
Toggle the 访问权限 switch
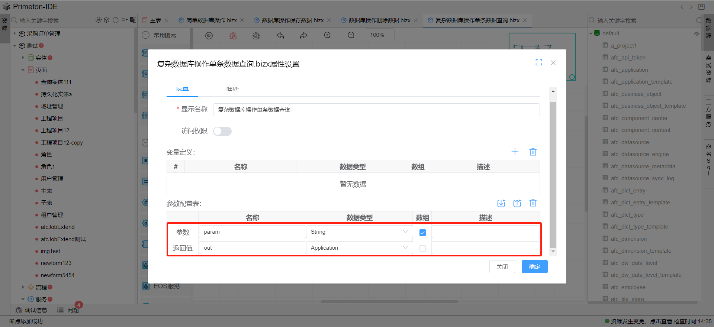click(222, 131)
